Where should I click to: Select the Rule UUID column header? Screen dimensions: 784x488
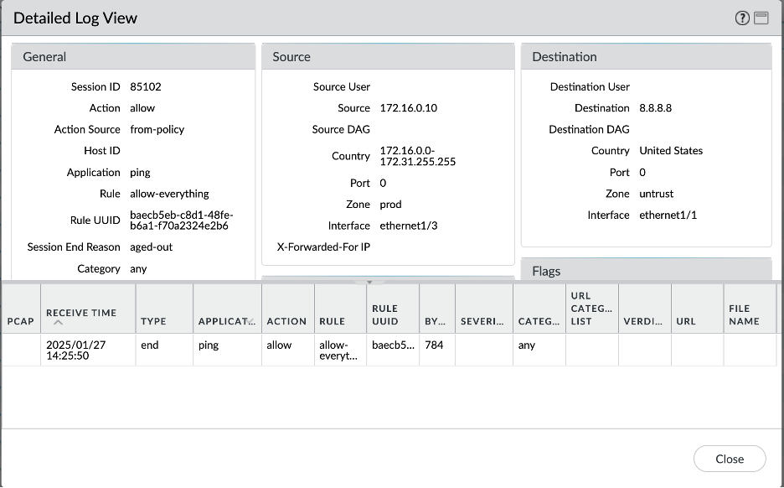pyautogui.click(x=385, y=314)
